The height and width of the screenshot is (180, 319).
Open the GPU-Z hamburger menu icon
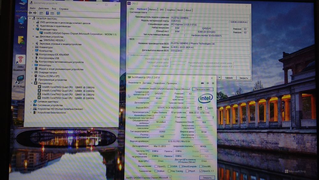(213, 83)
